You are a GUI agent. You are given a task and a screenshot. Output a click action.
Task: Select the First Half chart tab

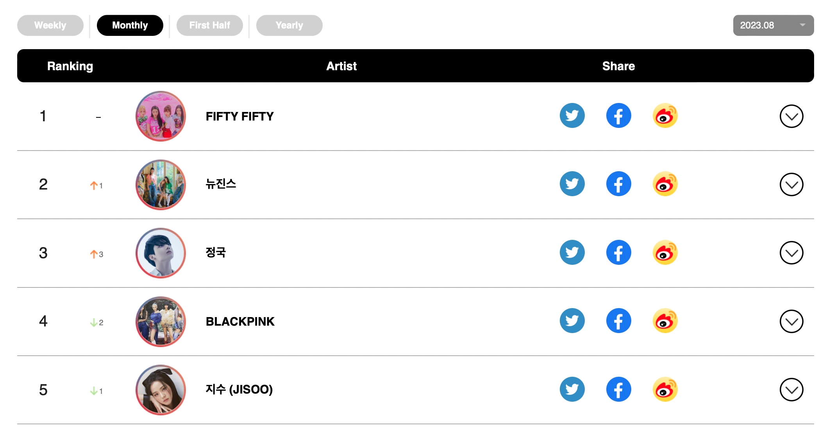coord(209,25)
